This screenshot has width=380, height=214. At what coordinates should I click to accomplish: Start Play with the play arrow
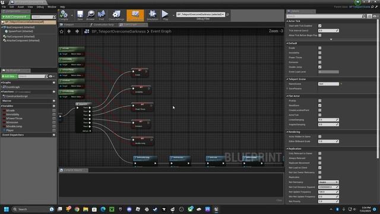[165, 15]
